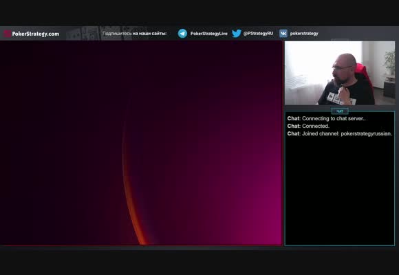The height and width of the screenshot is (275, 399).
Task: Click the faded playing cards banner graphic
Action: click(107, 33)
